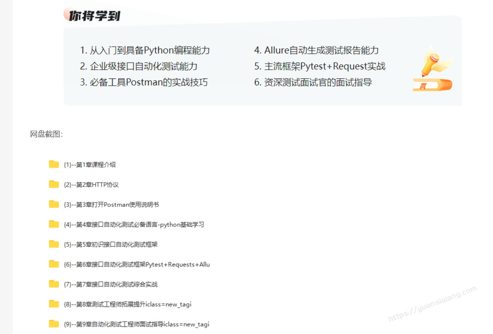Click the 网盘截图 label

coord(46,134)
